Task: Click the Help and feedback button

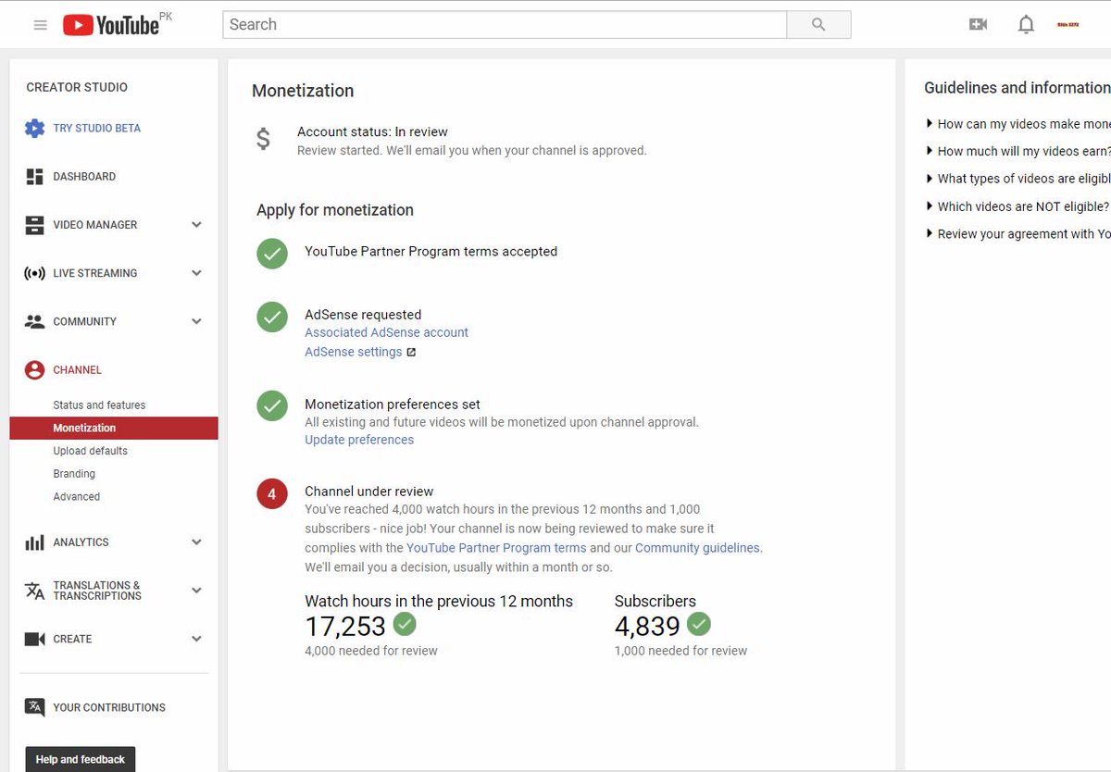Action: pos(81,759)
